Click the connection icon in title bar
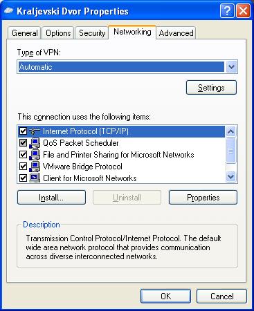Screen dimensions: 254x311 (8, 11)
